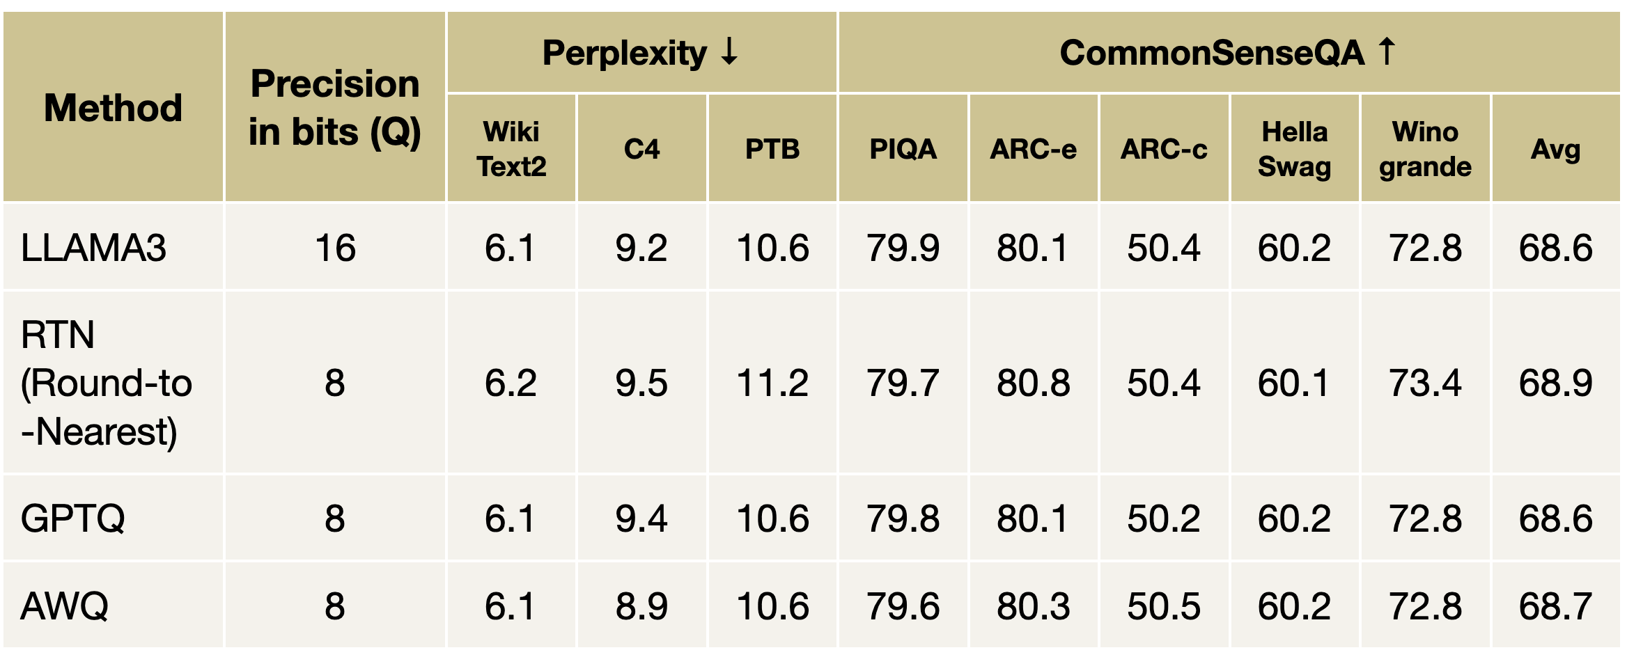This screenshot has width=1627, height=657.
Task: Click the Method column header
Action: pos(113,108)
